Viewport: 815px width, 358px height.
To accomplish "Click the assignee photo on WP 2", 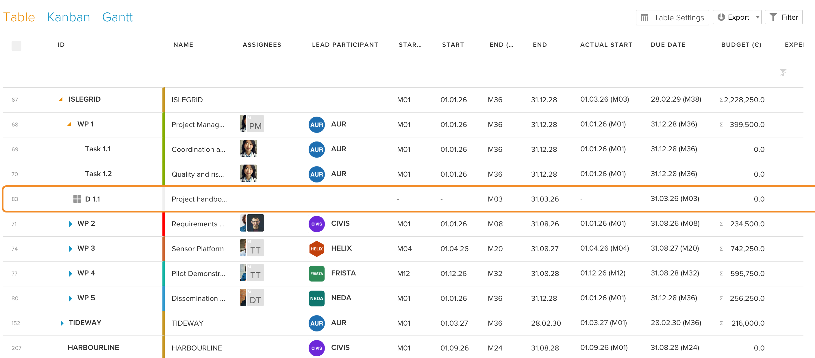I will point(255,223).
